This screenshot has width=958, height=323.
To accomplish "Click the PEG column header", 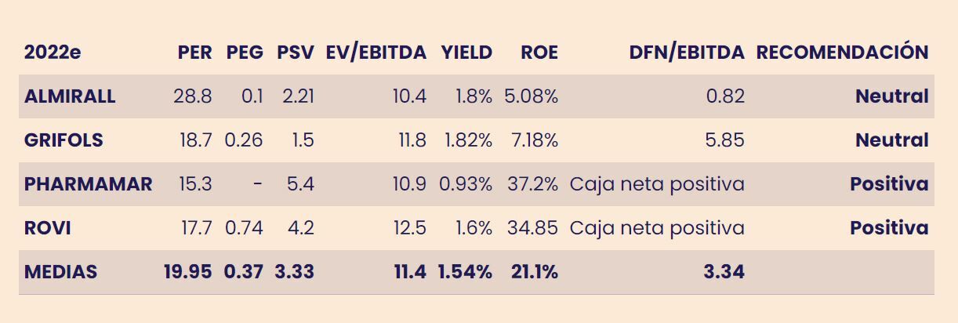I will pos(244,53).
